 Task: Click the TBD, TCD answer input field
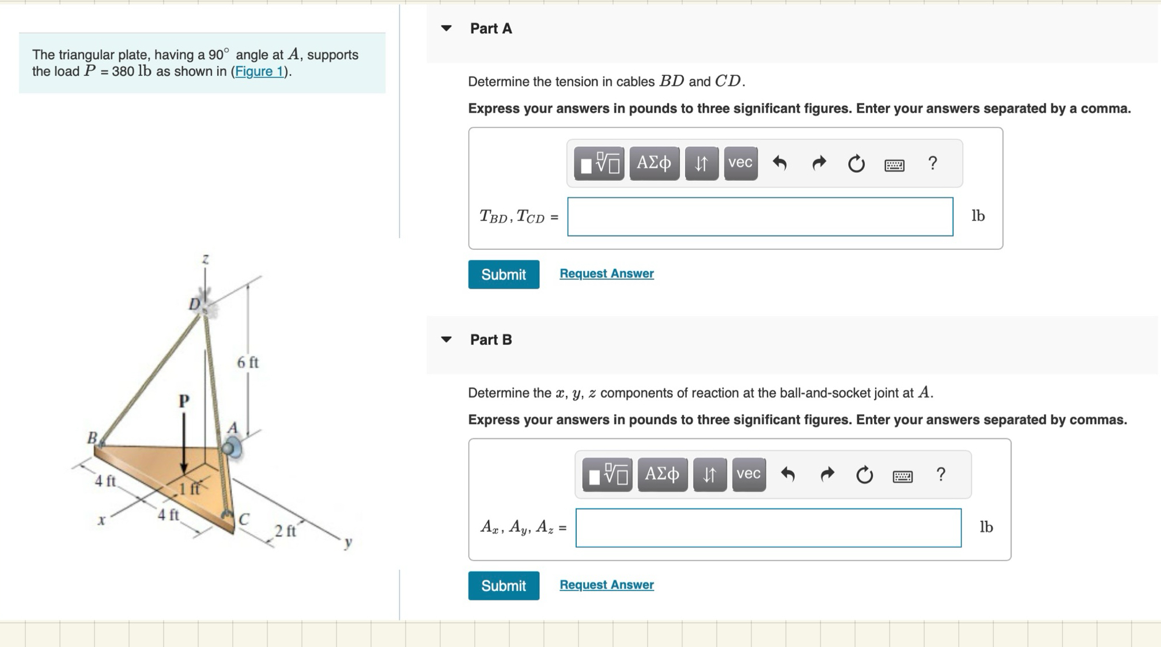(x=759, y=217)
